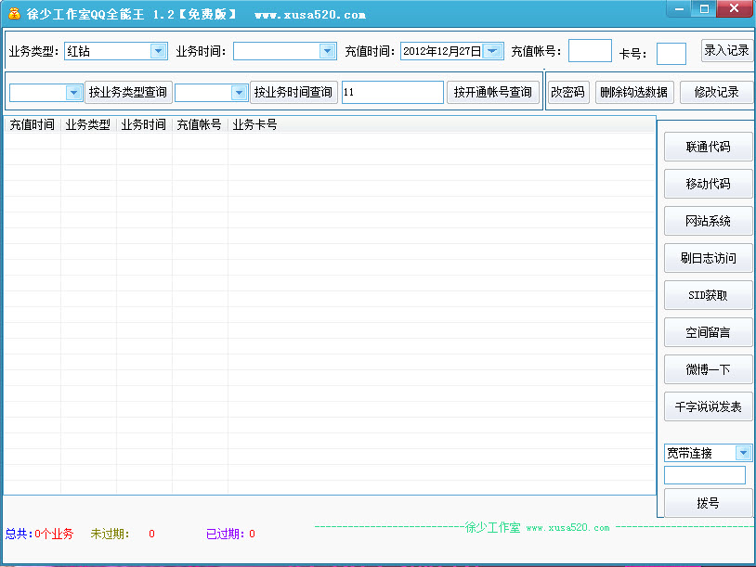Click 按业务类型查询 button
Image resolution: width=756 pixels, height=567 pixels.
click(128, 92)
